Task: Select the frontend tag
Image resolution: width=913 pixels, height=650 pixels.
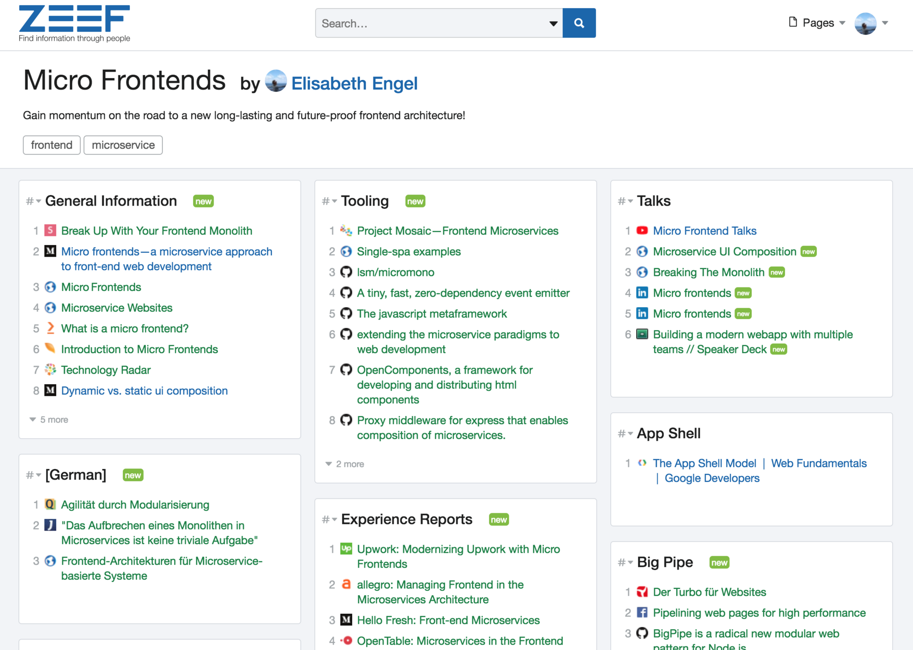Action: pos(51,145)
